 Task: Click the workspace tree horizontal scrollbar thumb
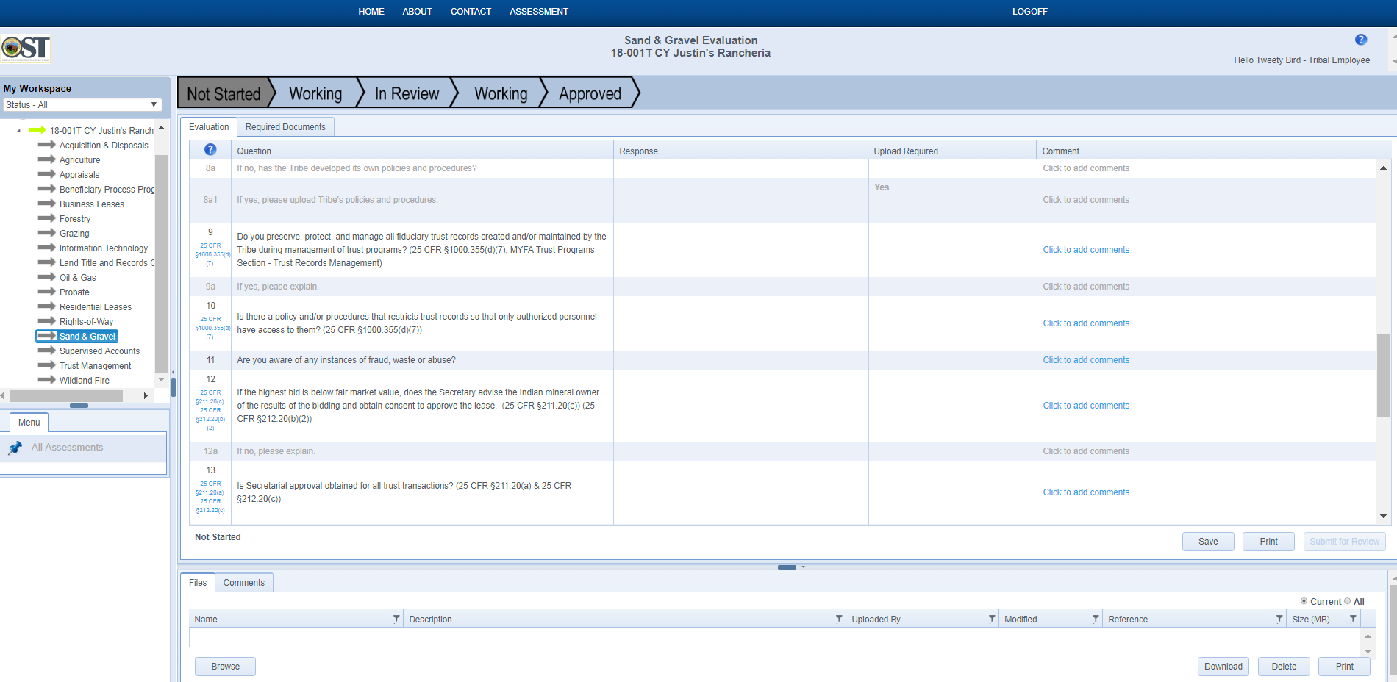click(65, 396)
